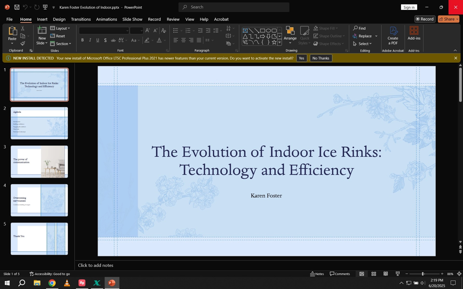Toggle Italic formatting
Screen dimensions: 463x289
(90, 40)
